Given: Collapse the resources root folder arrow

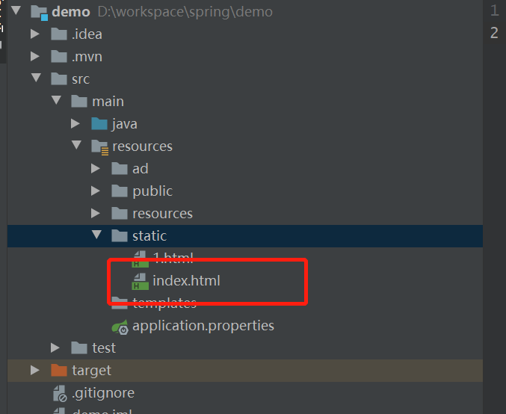Looking at the screenshot, I should [76, 145].
